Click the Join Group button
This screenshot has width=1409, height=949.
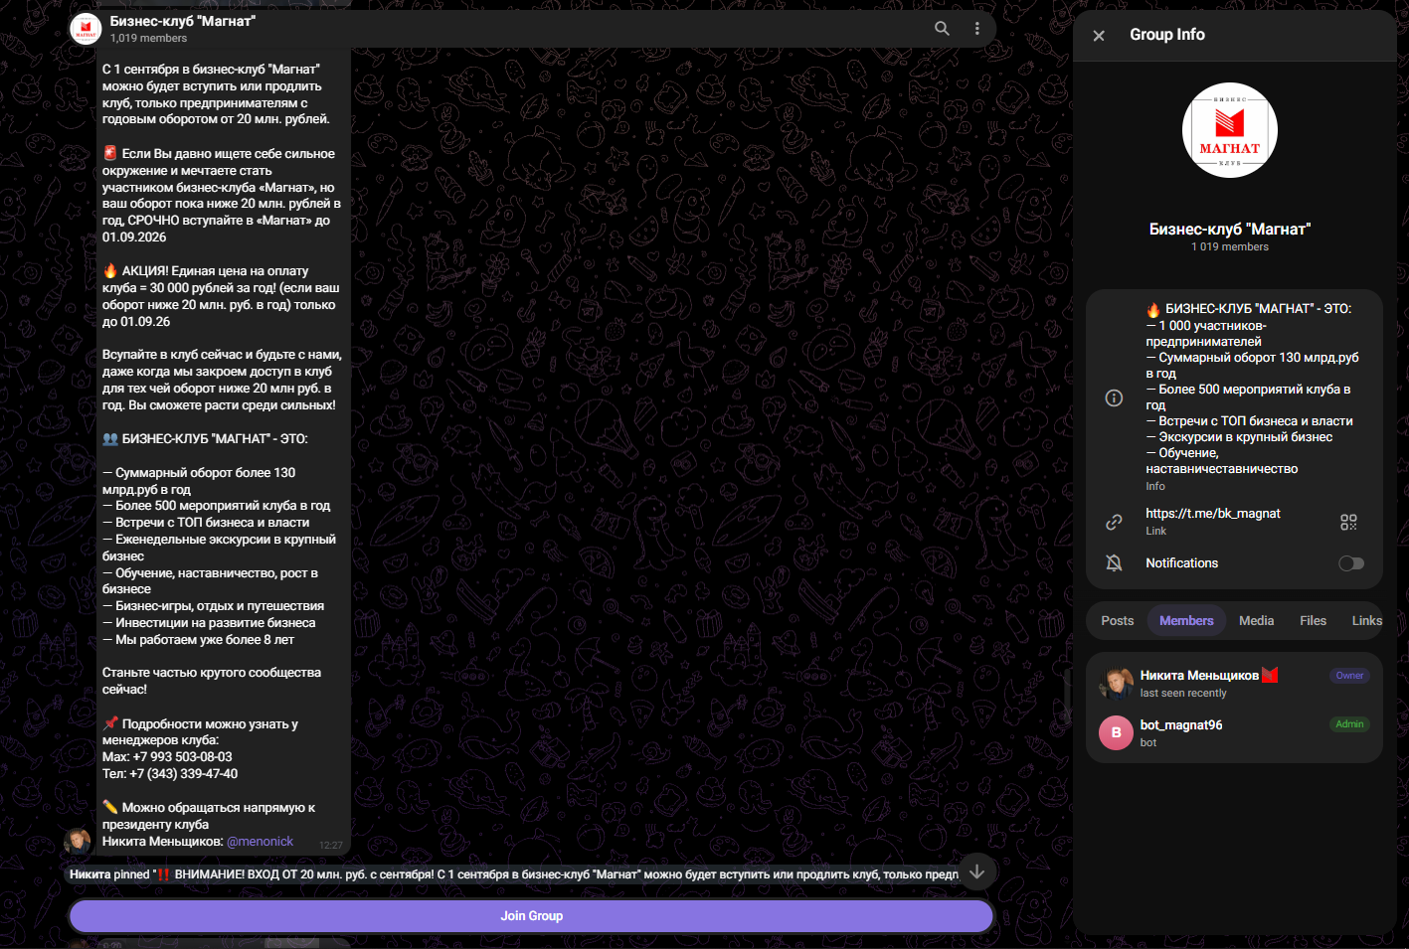pos(531,916)
